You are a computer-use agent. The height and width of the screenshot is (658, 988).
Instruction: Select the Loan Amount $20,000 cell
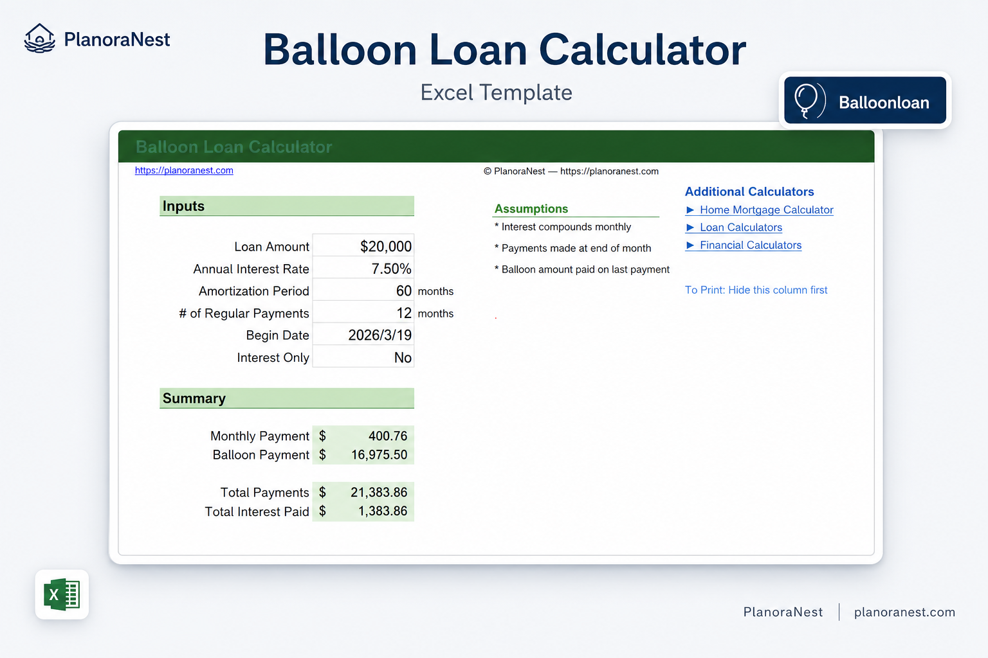pos(363,246)
